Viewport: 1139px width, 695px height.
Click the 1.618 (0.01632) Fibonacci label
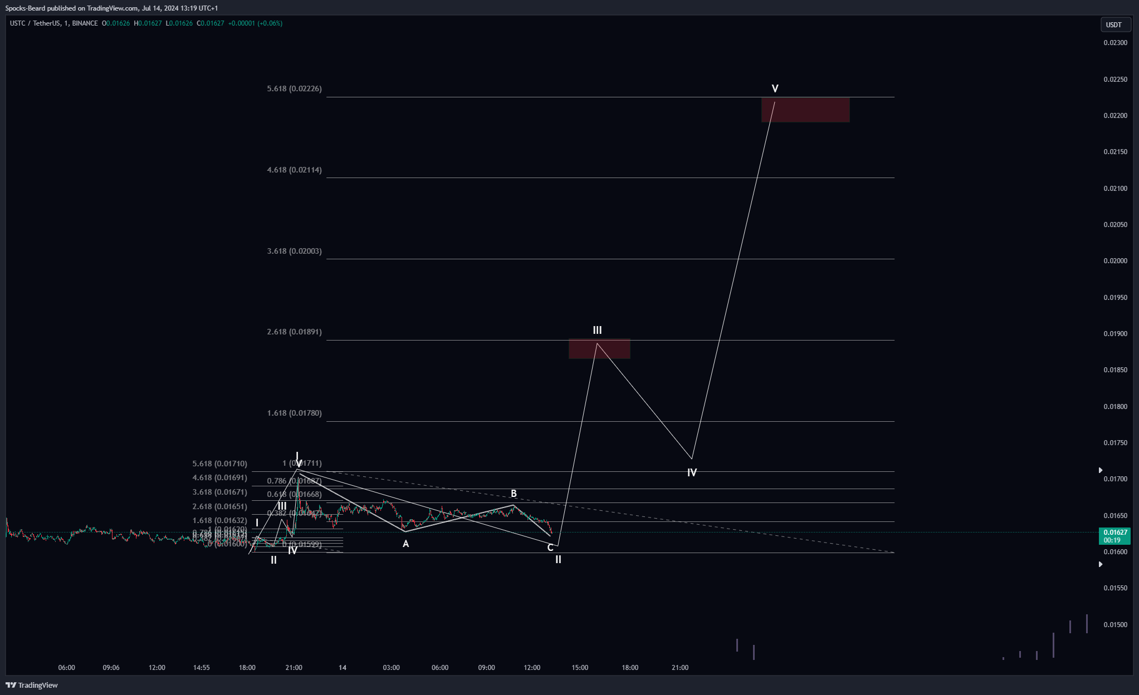[x=219, y=520]
